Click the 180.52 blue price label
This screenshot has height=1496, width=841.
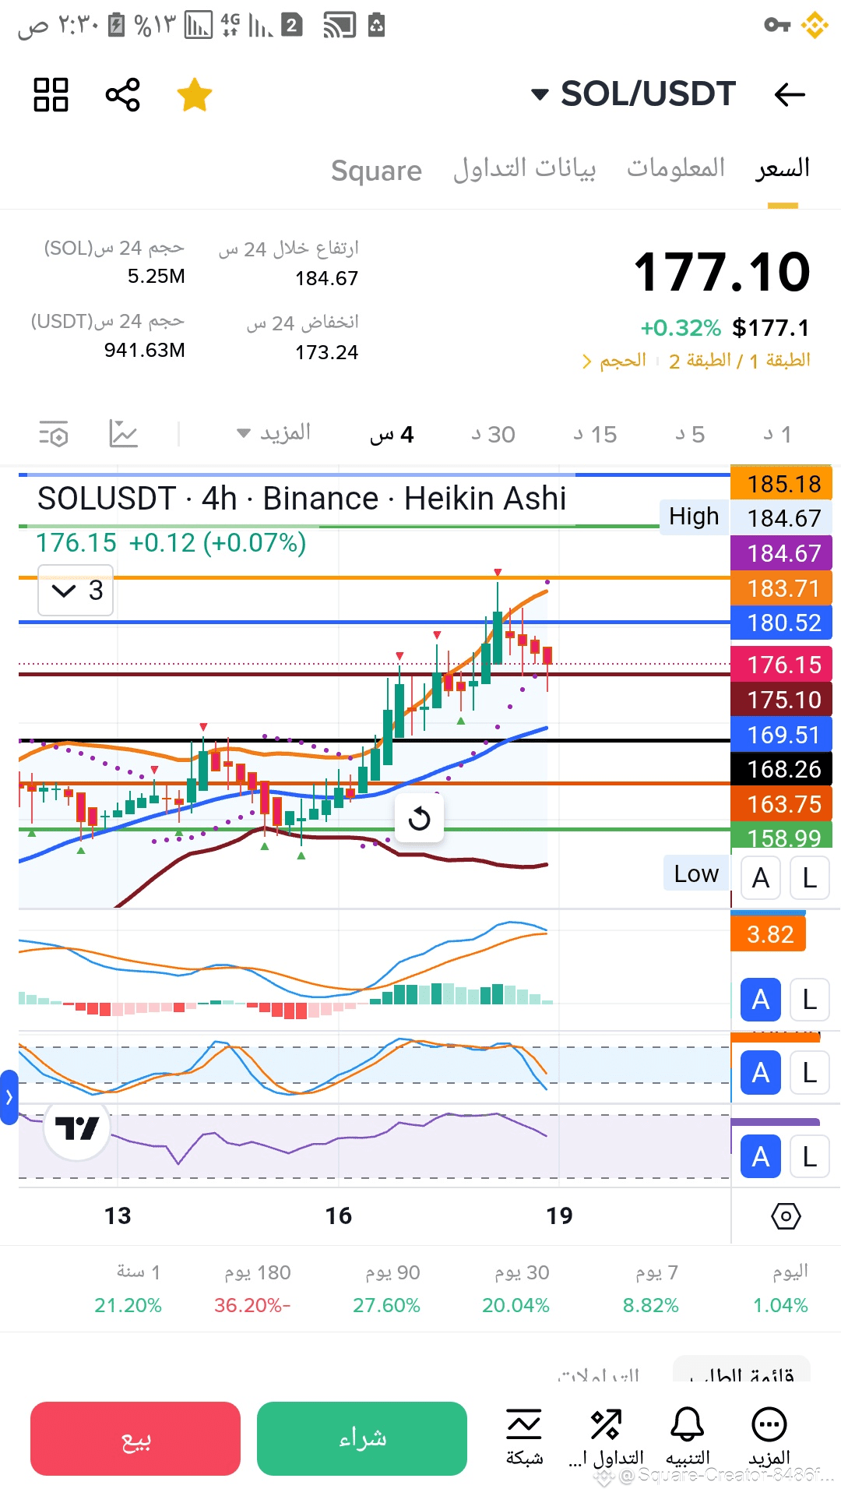(782, 623)
